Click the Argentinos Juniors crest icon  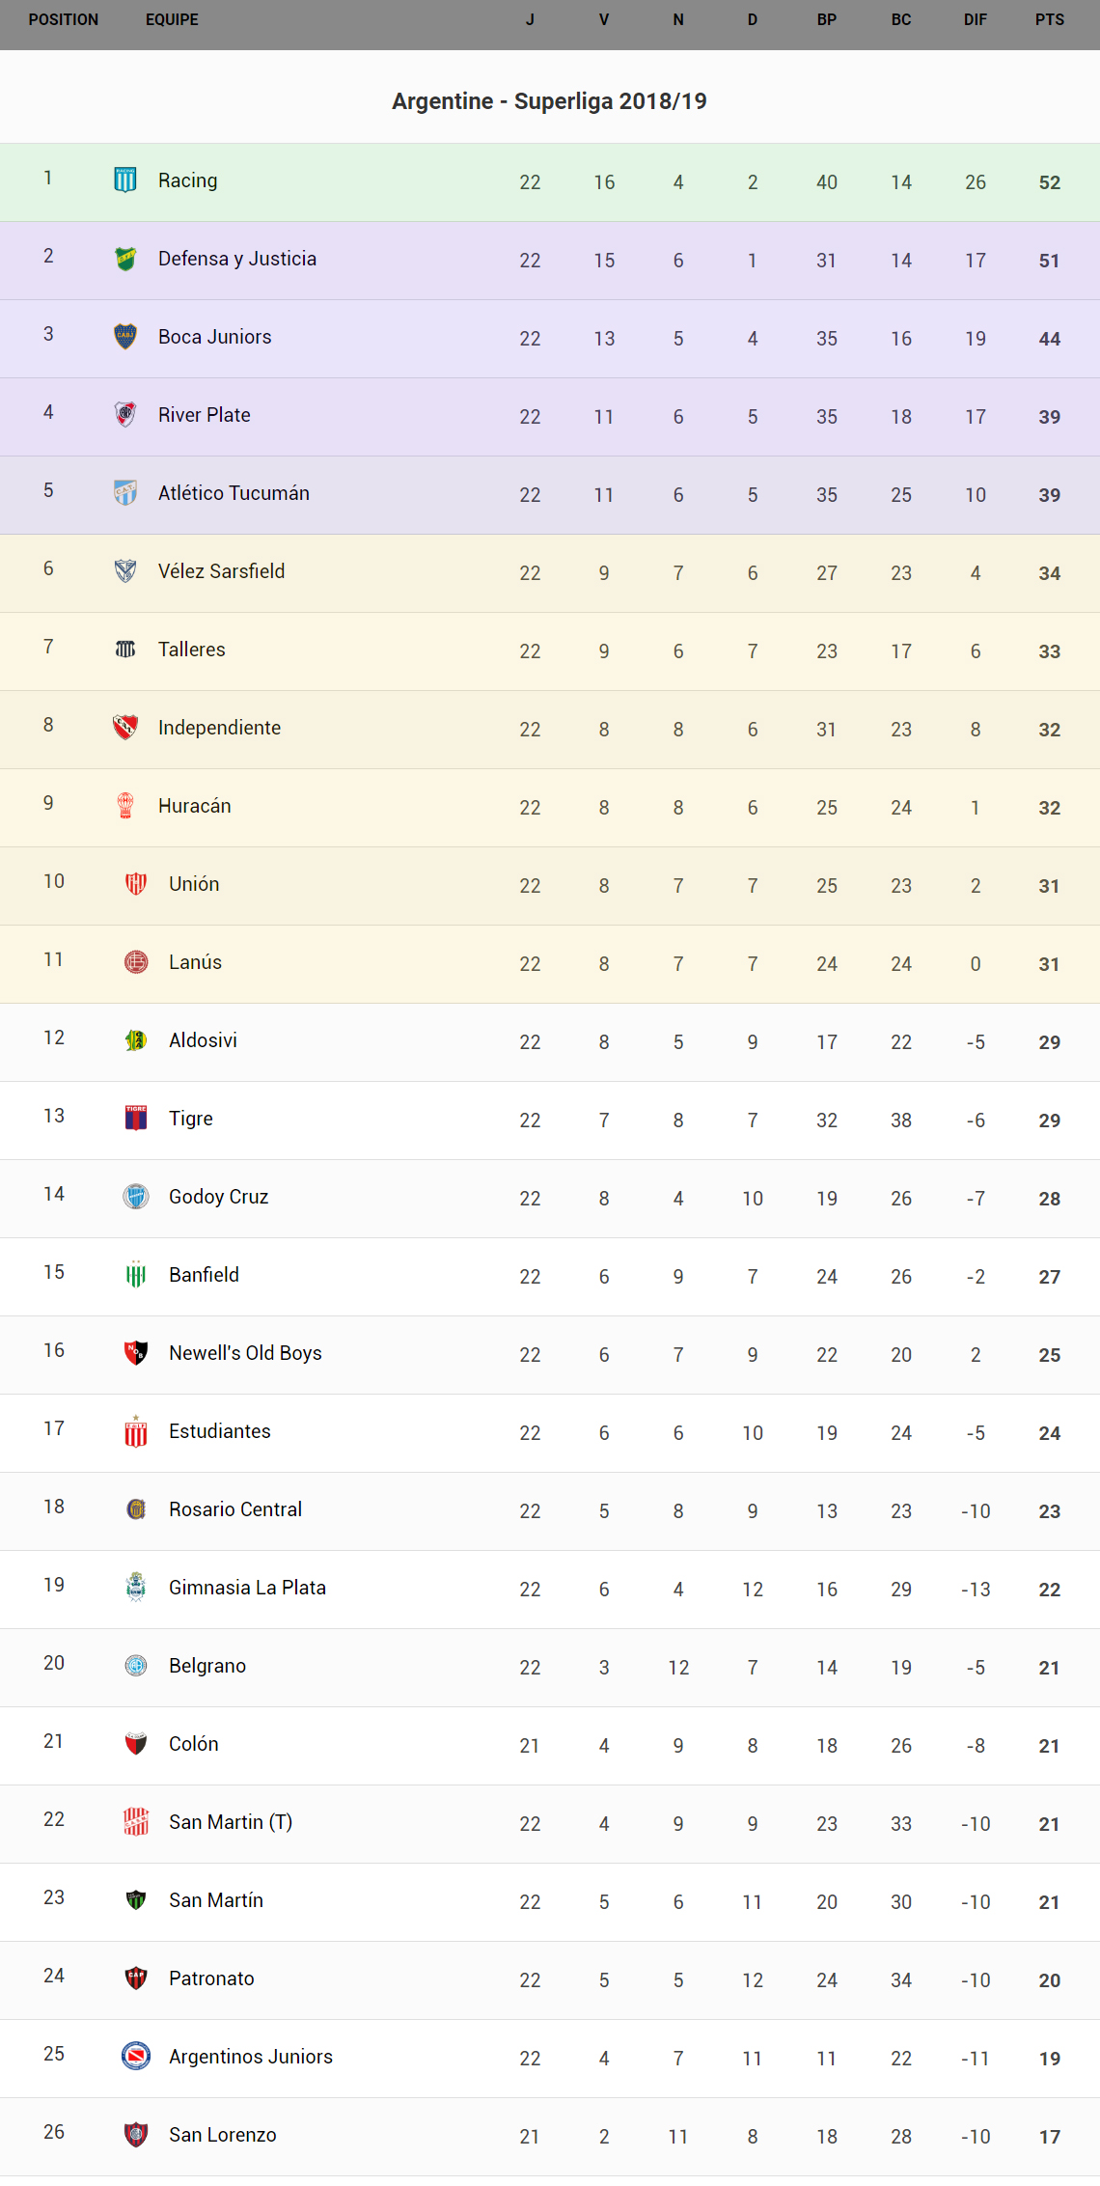coord(136,2056)
